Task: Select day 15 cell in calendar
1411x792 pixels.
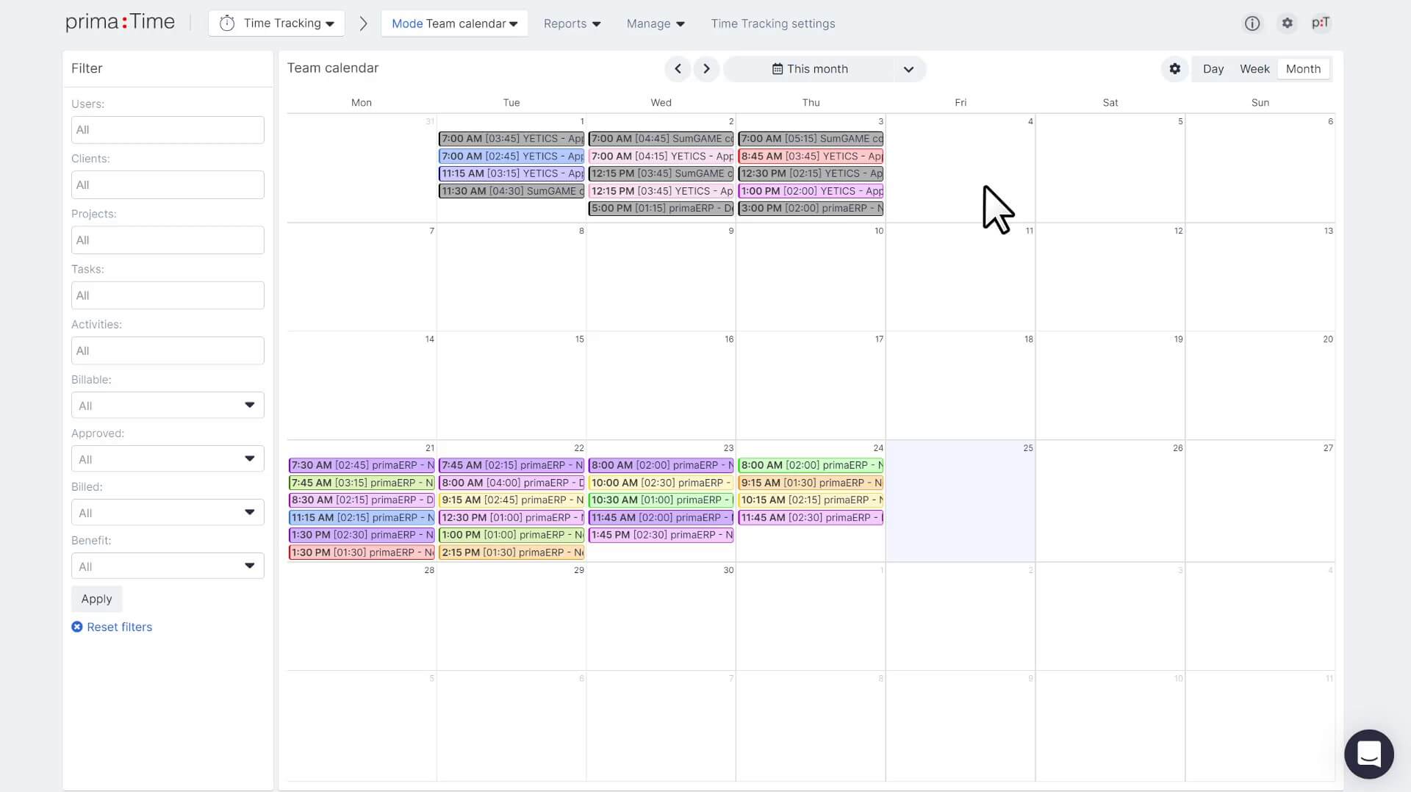Action: tap(511, 386)
